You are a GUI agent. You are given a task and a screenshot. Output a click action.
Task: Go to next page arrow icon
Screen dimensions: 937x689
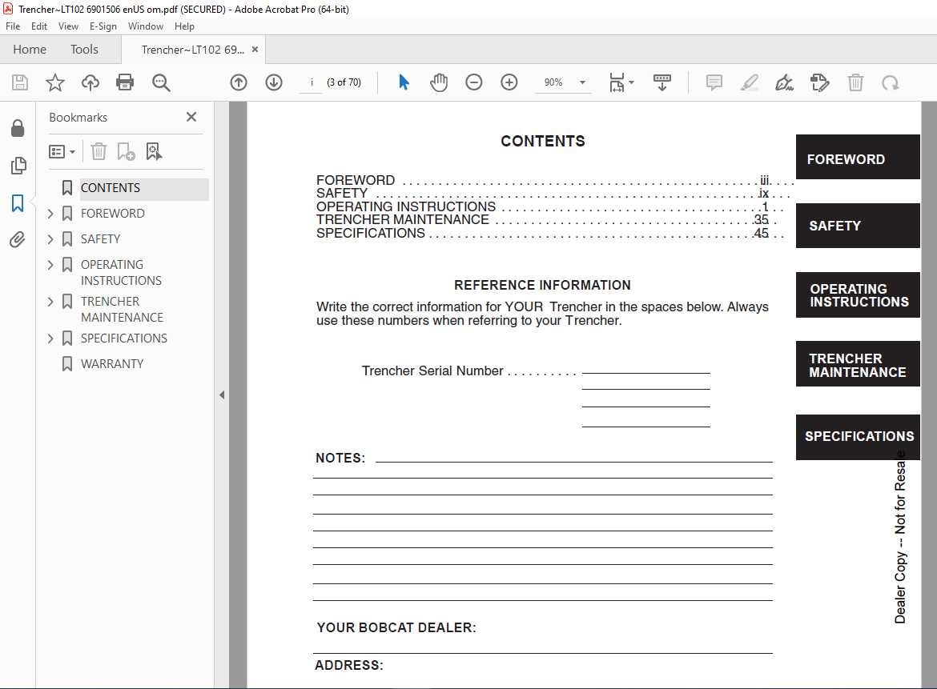[x=274, y=82]
